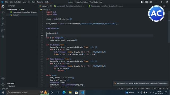
Task: Open the Selection menu
Action: 18,2
